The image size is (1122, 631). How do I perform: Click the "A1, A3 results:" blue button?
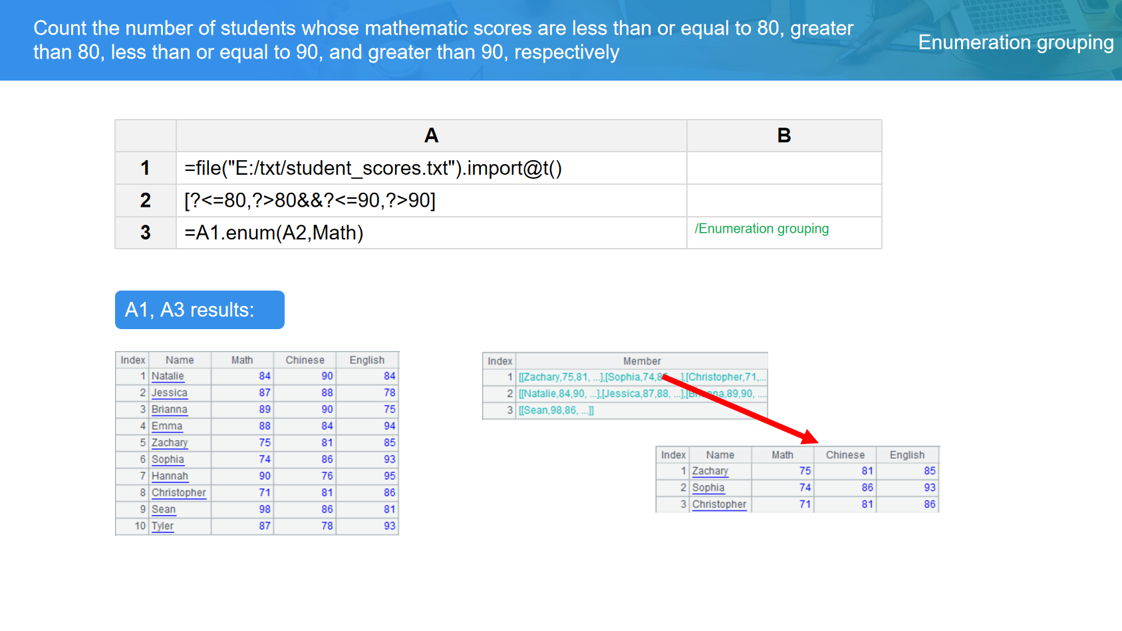tap(200, 310)
